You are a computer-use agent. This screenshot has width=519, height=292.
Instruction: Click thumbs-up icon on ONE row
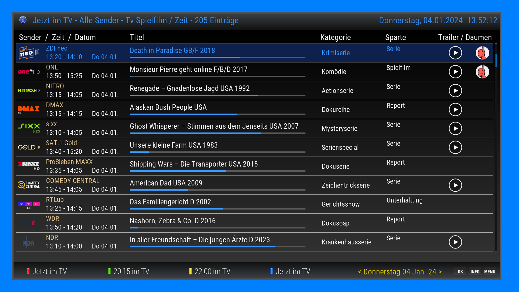pyautogui.click(x=482, y=72)
